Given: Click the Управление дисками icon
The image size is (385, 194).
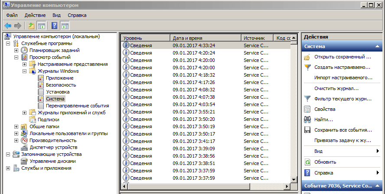Looking at the screenshot, I should [x=24, y=161].
